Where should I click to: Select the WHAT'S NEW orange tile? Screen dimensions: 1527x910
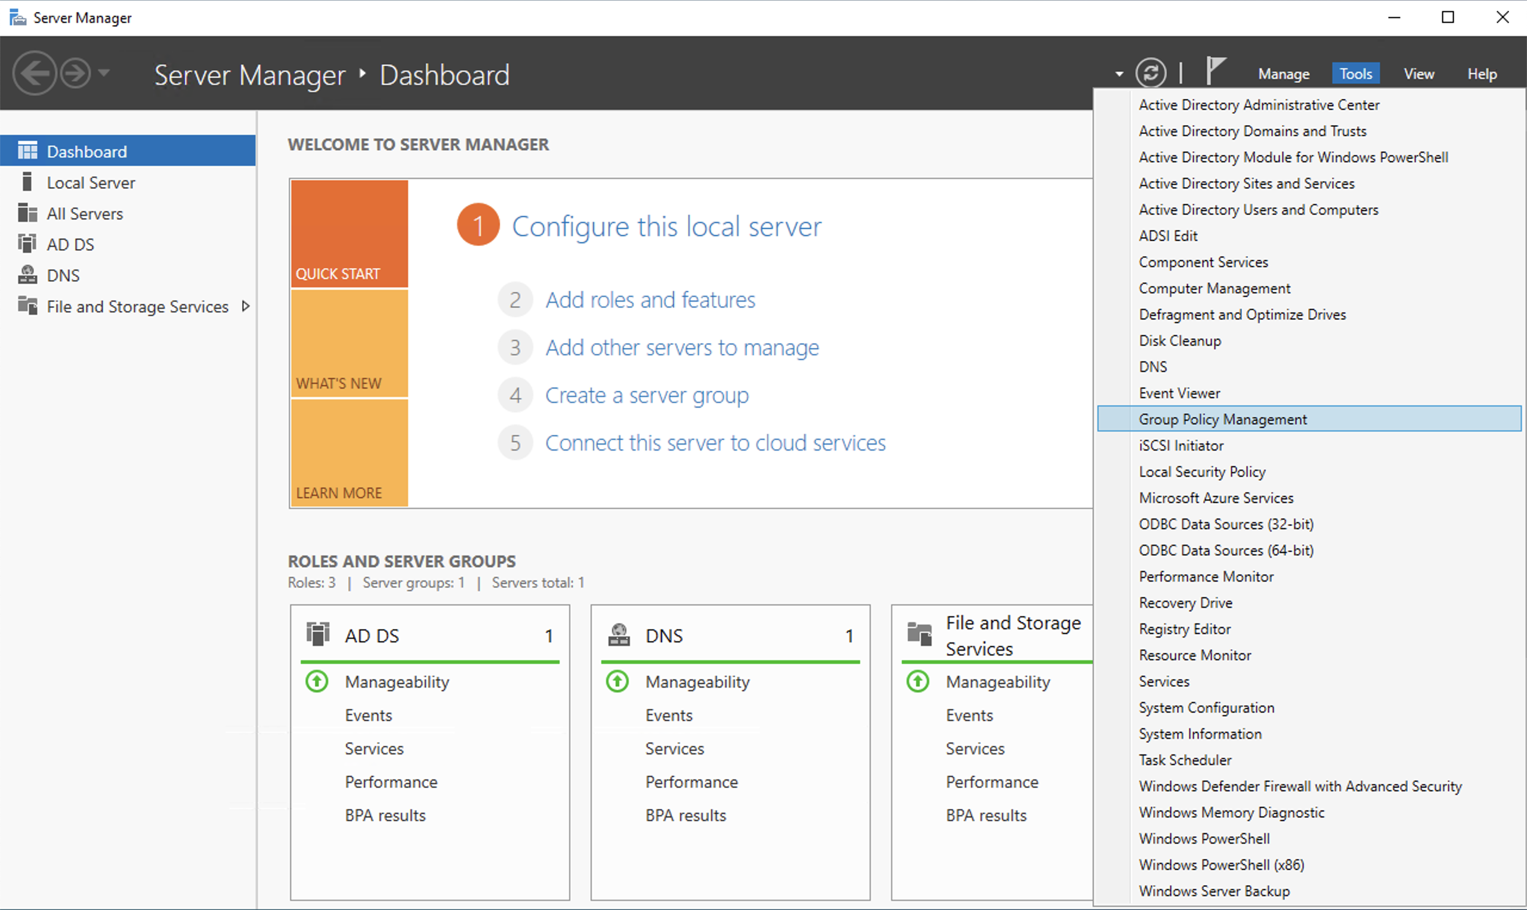(x=349, y=343)
